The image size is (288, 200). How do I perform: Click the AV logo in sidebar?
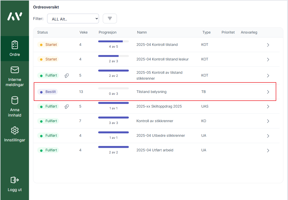15,16
